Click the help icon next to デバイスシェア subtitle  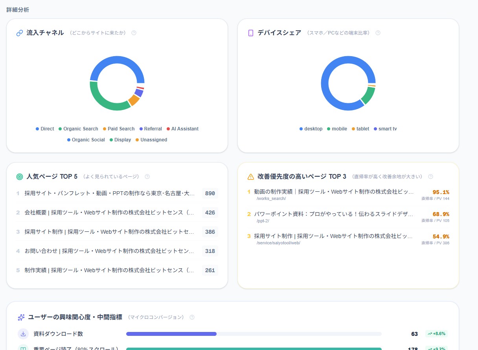click(378, 33)
